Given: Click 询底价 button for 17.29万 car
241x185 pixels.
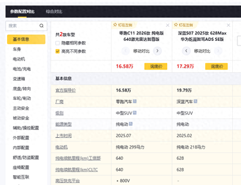Looking at the screenshot, I should (x=217, y=66).
